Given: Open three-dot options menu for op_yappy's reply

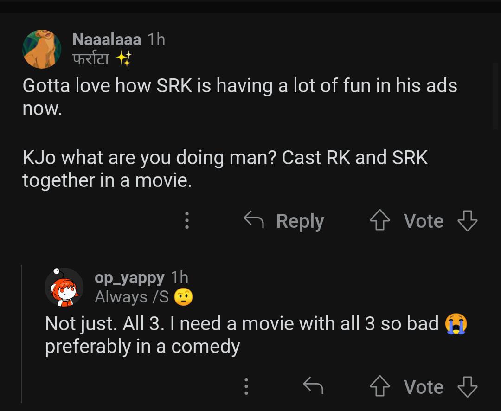Looking at the screenshot, I should pos(246,386).
